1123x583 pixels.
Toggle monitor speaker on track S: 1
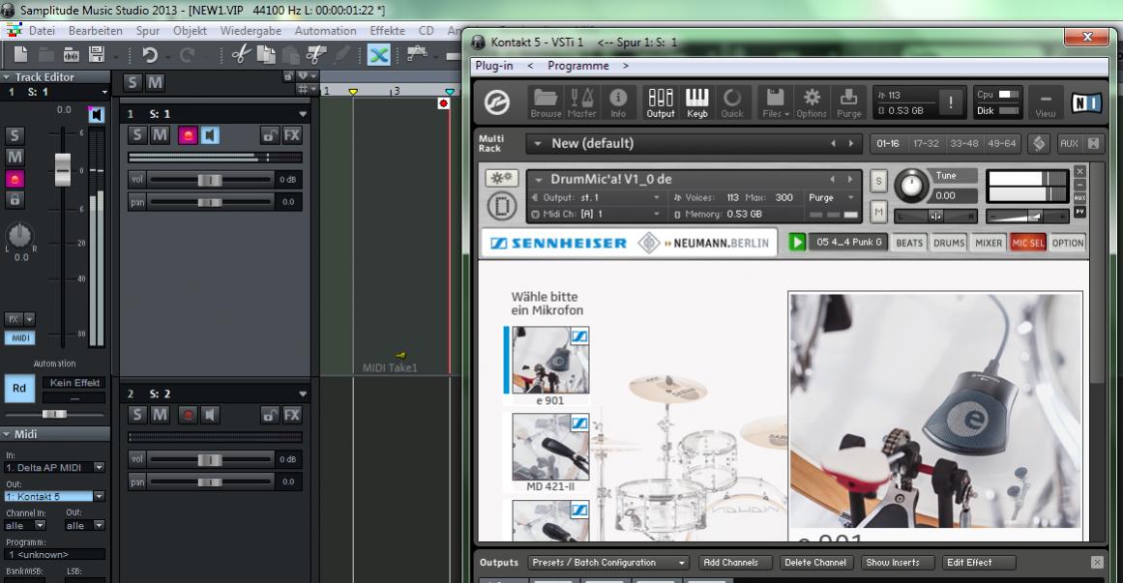210,134
